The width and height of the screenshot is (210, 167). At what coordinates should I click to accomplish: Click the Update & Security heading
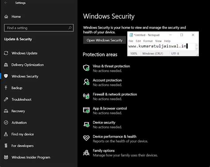[x=18, y=39]
